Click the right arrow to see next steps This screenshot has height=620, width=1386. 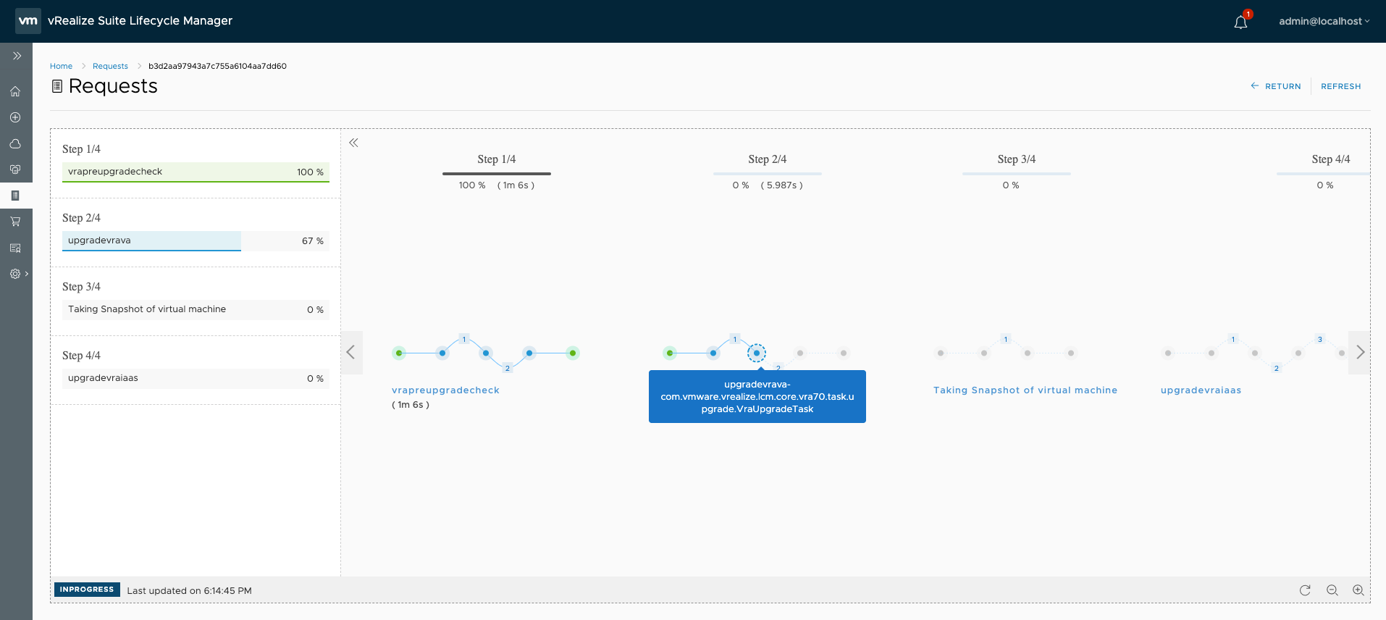click(x=1359, y=353)
